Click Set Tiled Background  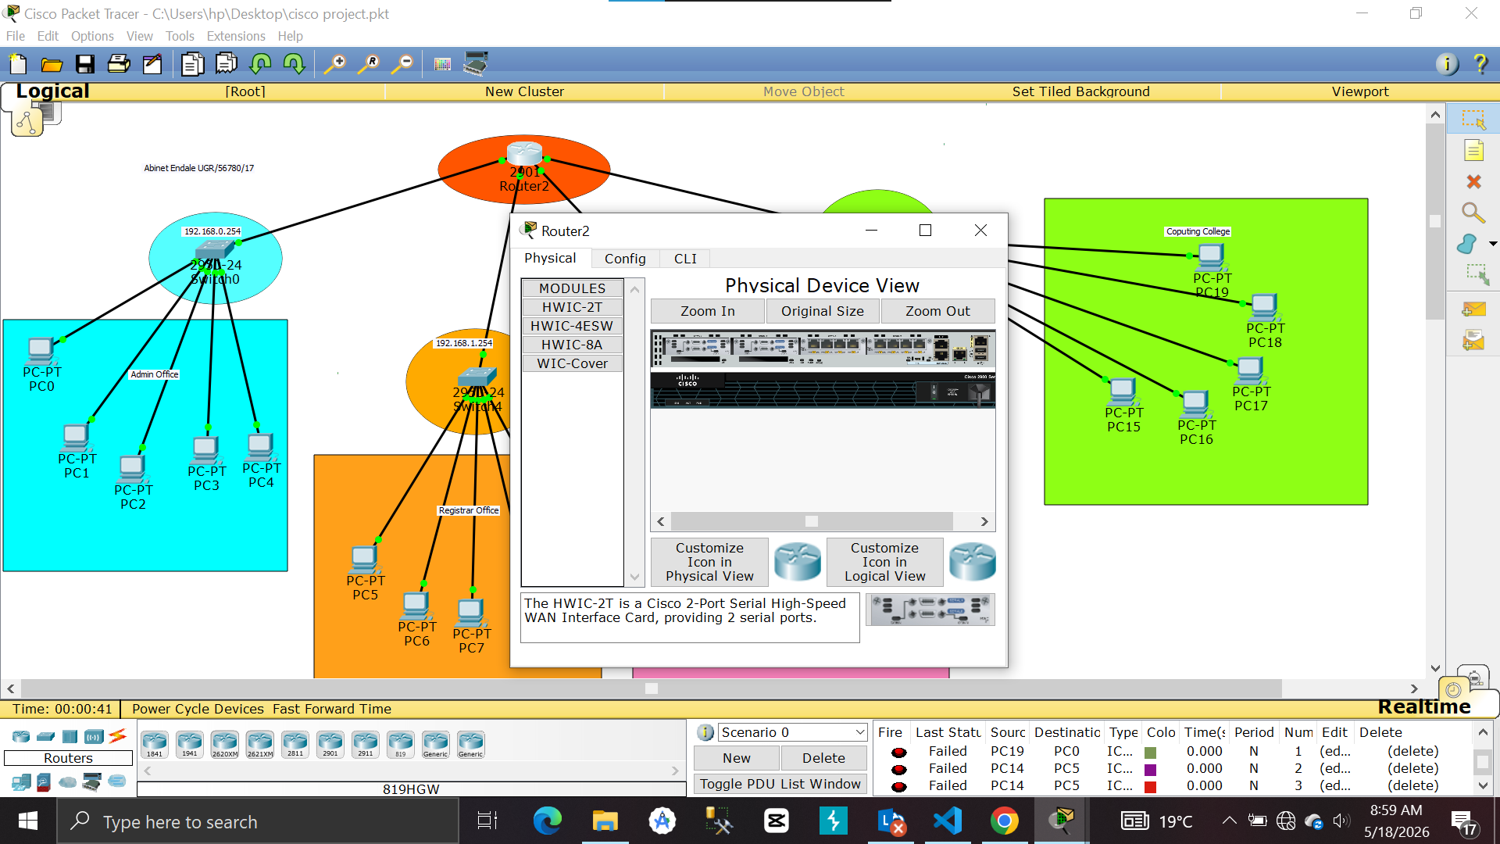(x=1080, y=91)
